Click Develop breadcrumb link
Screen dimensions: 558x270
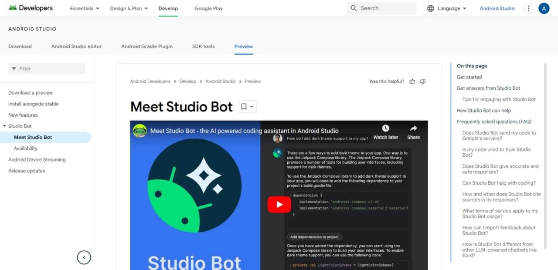(x=188, y=81)
